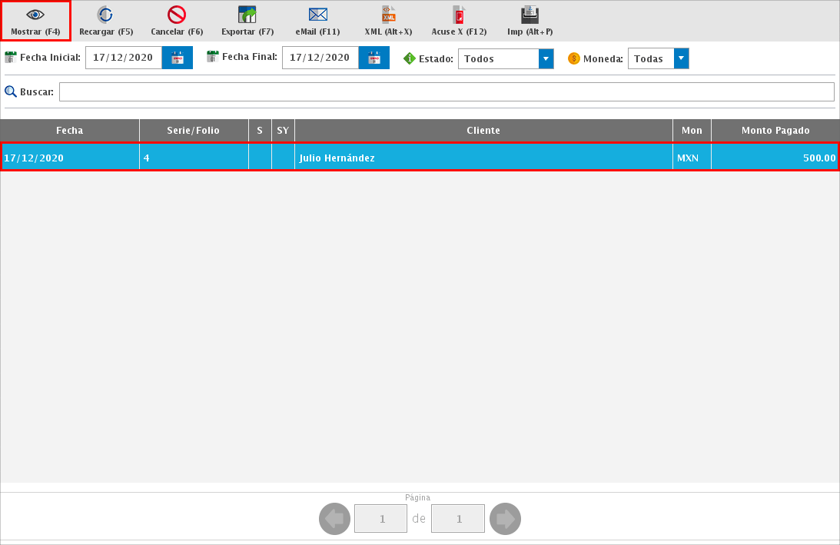Image resolution: width=840 pixels, height=545 pixels.
Task: Open the Fecha Final calendar picker
Action: pyautogui.click(x=374, y=58)
